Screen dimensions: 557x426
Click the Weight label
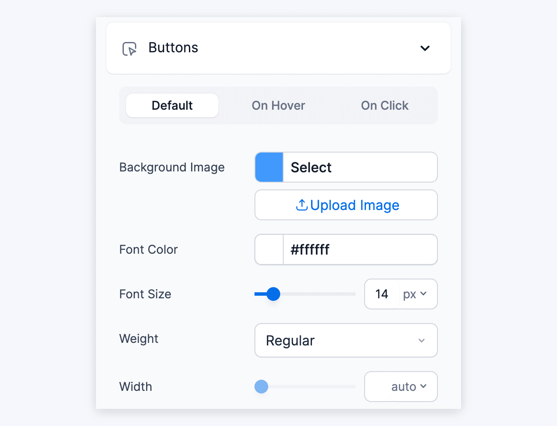139,339
